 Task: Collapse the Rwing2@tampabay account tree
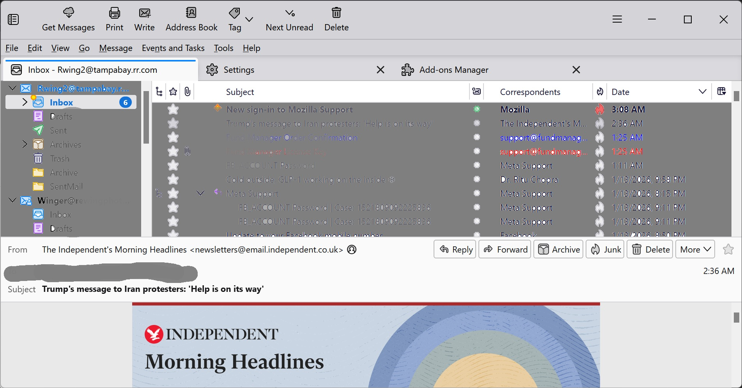[x=12, y=88]
